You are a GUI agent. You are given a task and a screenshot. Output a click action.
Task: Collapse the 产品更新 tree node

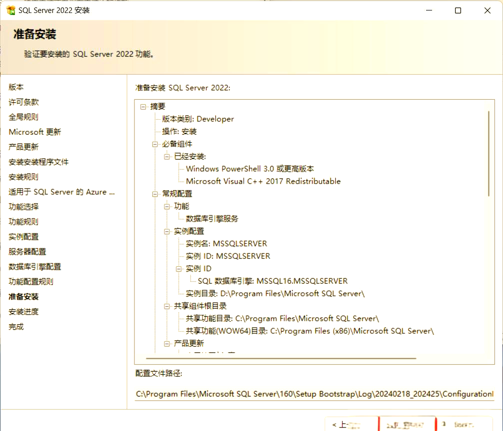pyautogui.click(x=167, y=344)
